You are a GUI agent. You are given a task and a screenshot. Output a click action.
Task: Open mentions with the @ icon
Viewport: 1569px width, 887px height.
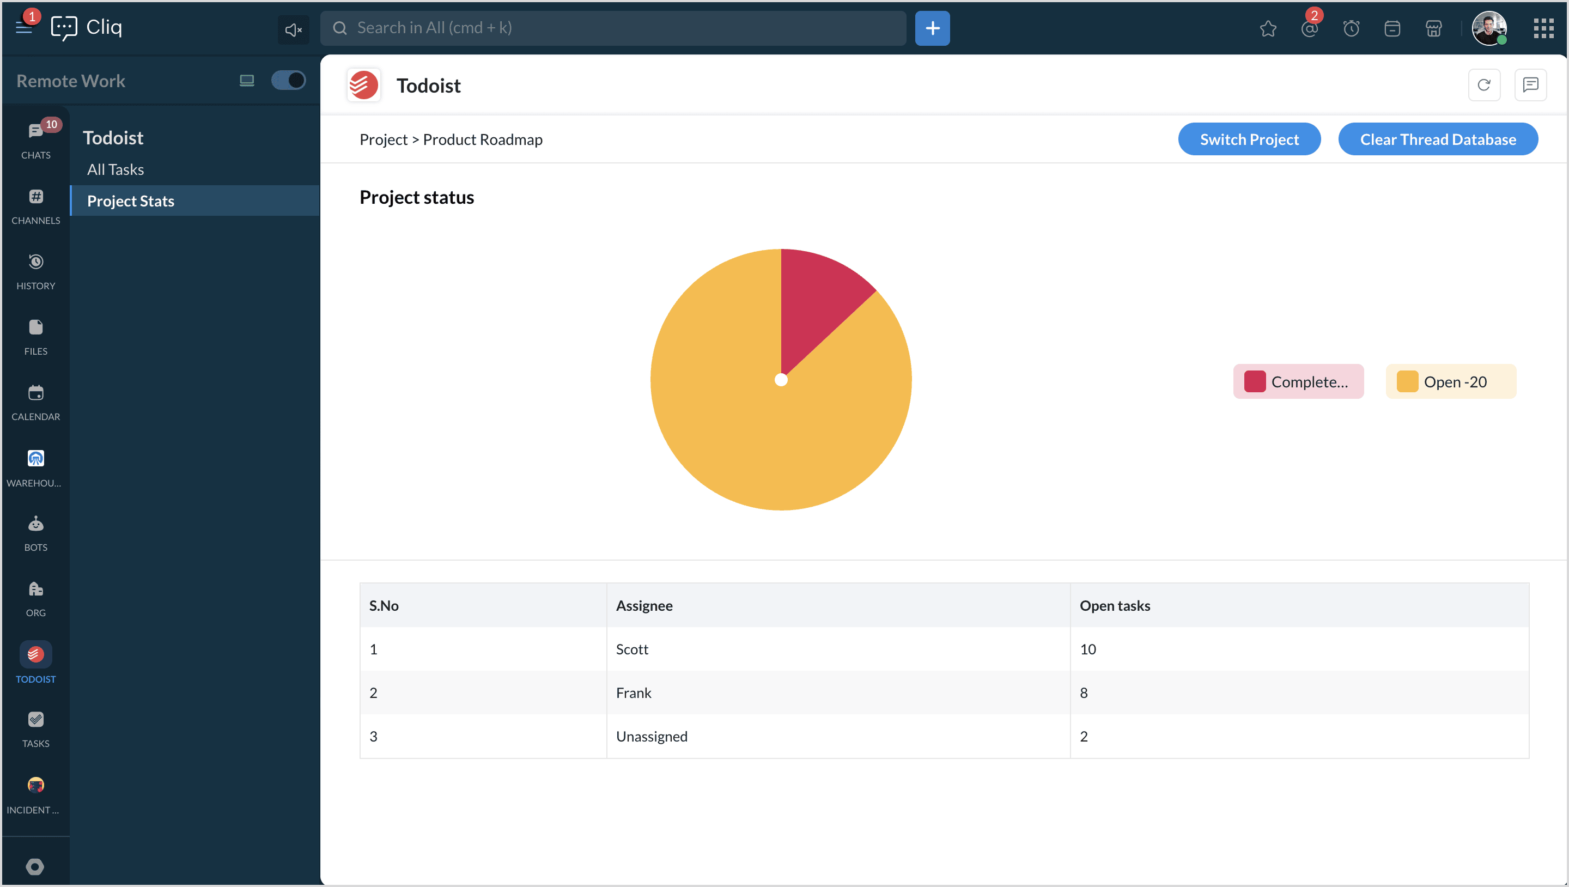tap(1309, 29)
